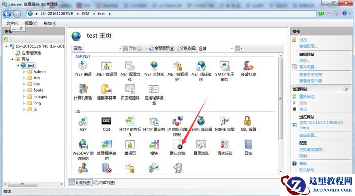Open the .NET 编译 feature icon

tap(83, 66)
